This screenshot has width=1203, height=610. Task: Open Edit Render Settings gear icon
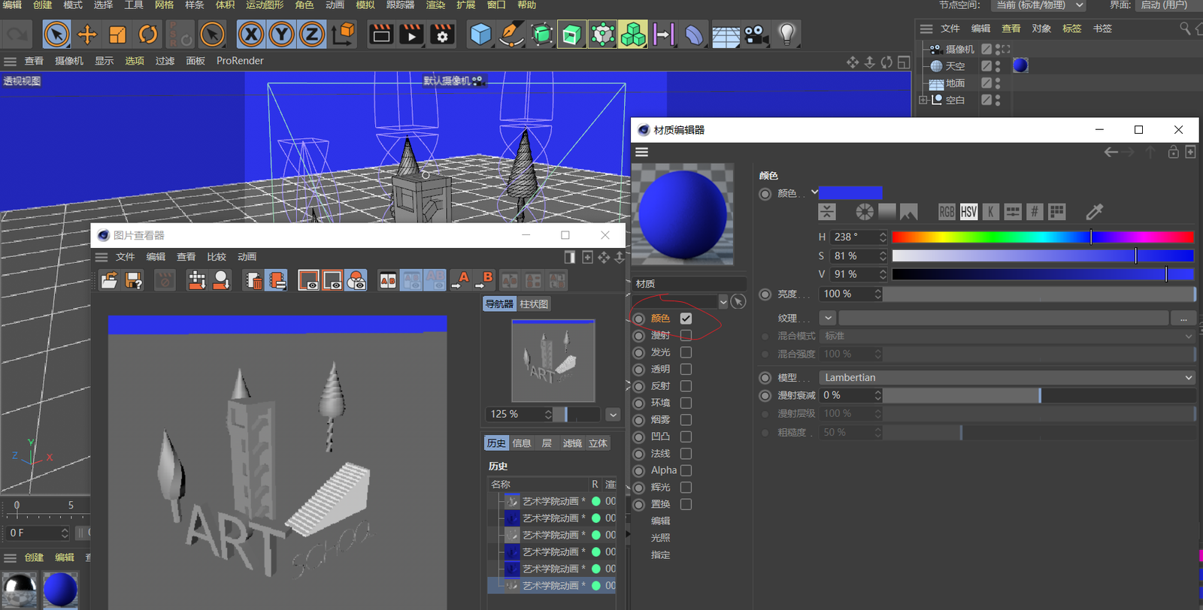point(442,35)
